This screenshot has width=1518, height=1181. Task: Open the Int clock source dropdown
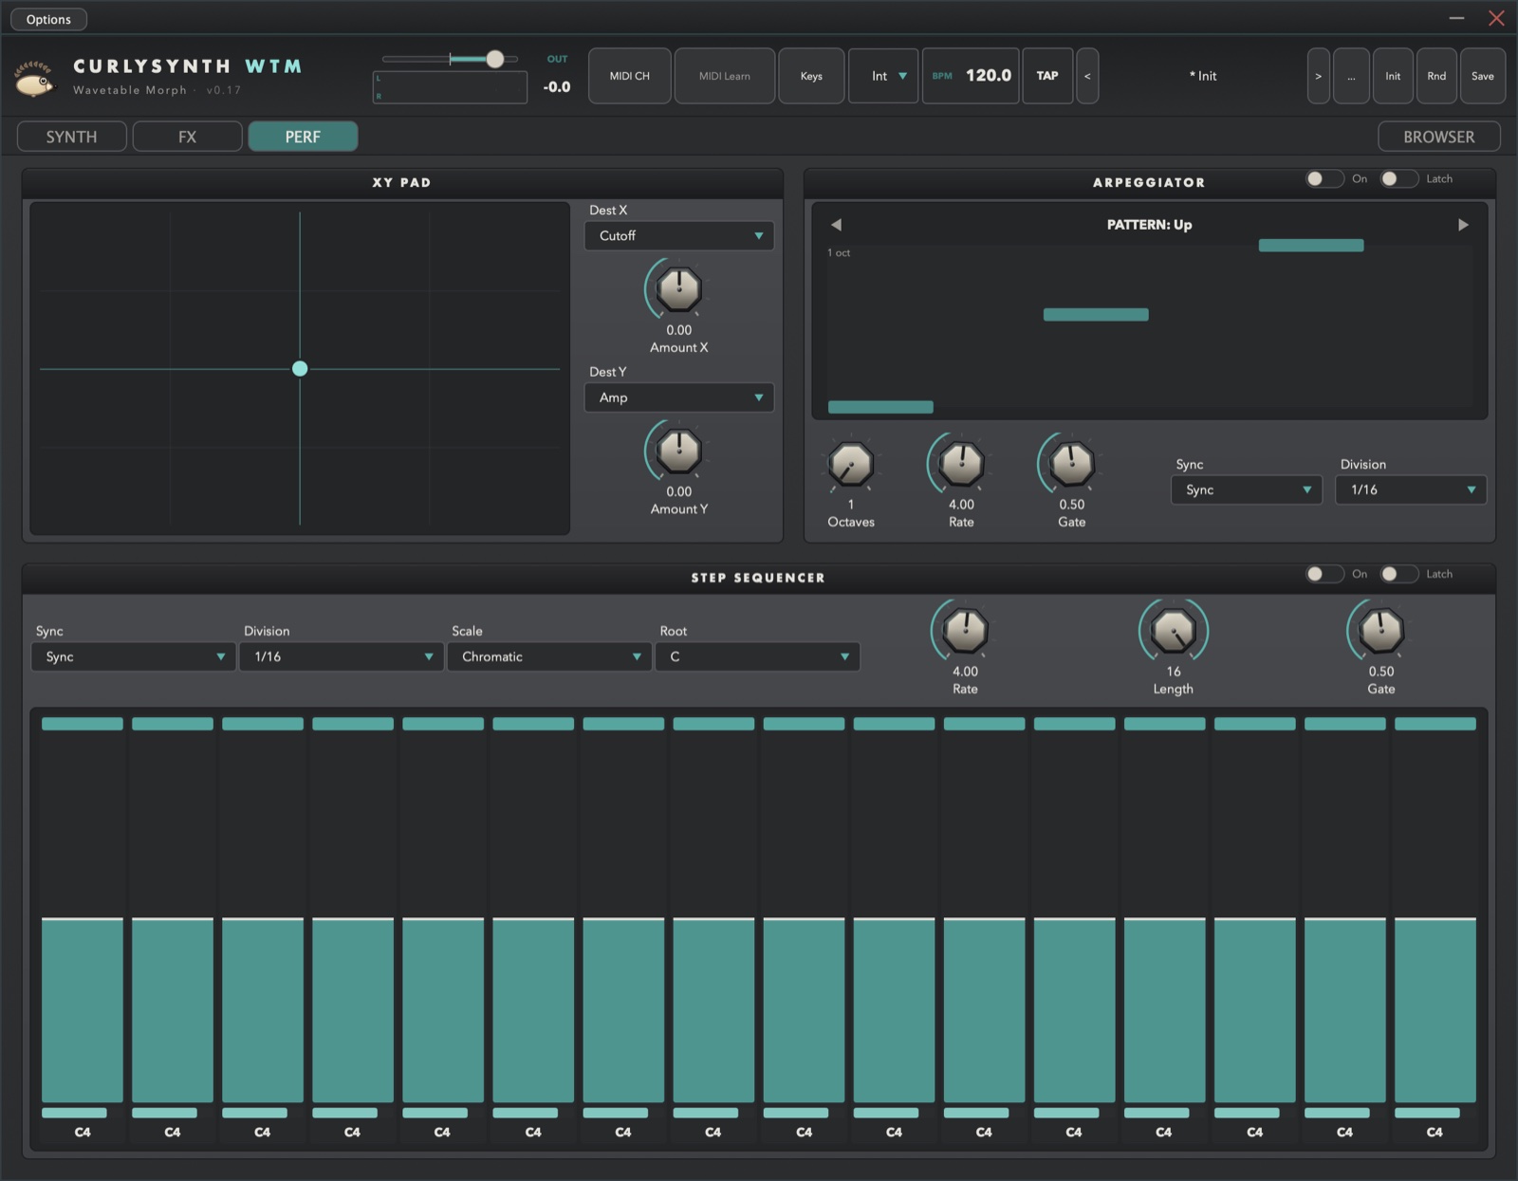tap(883, 76)
